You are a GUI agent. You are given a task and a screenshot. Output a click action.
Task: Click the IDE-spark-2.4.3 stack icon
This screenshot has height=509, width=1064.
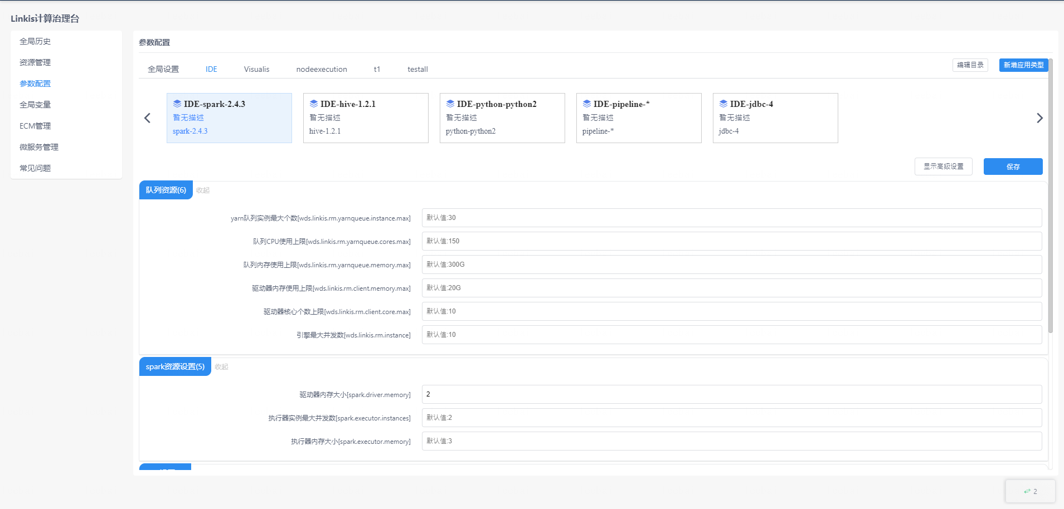point(177,104)
